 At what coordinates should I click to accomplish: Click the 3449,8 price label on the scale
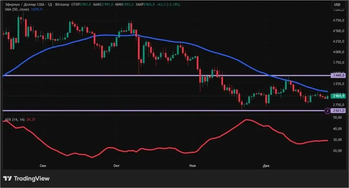(338, 76)
